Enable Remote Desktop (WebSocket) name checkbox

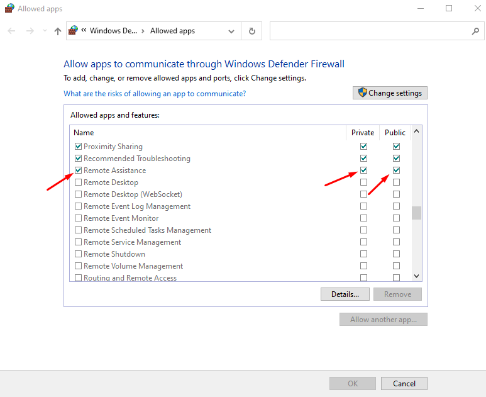coord(78,194)
